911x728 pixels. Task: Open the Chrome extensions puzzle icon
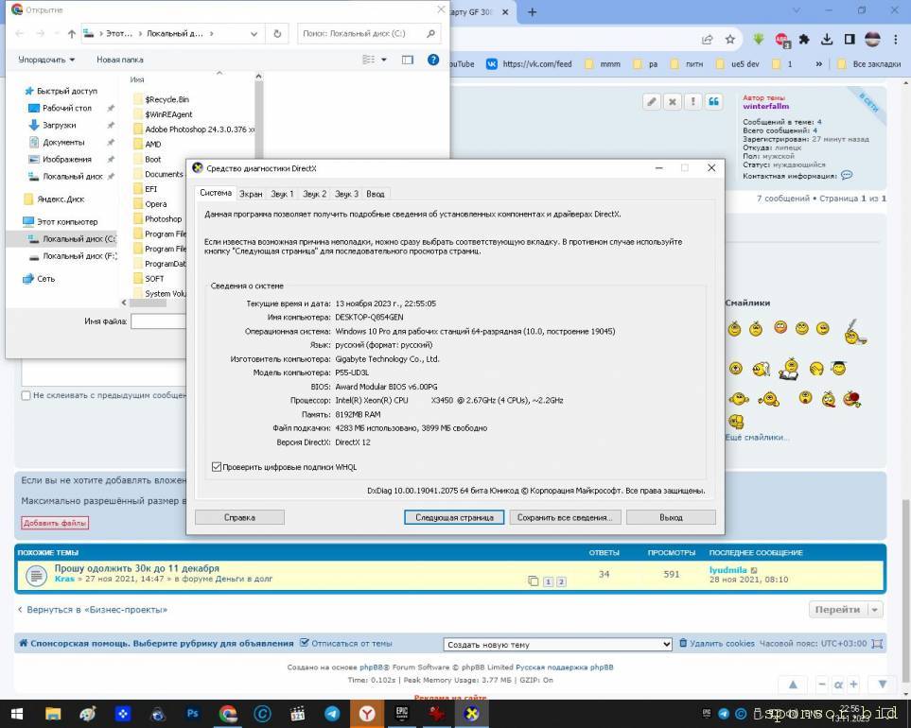coord(804,40)
